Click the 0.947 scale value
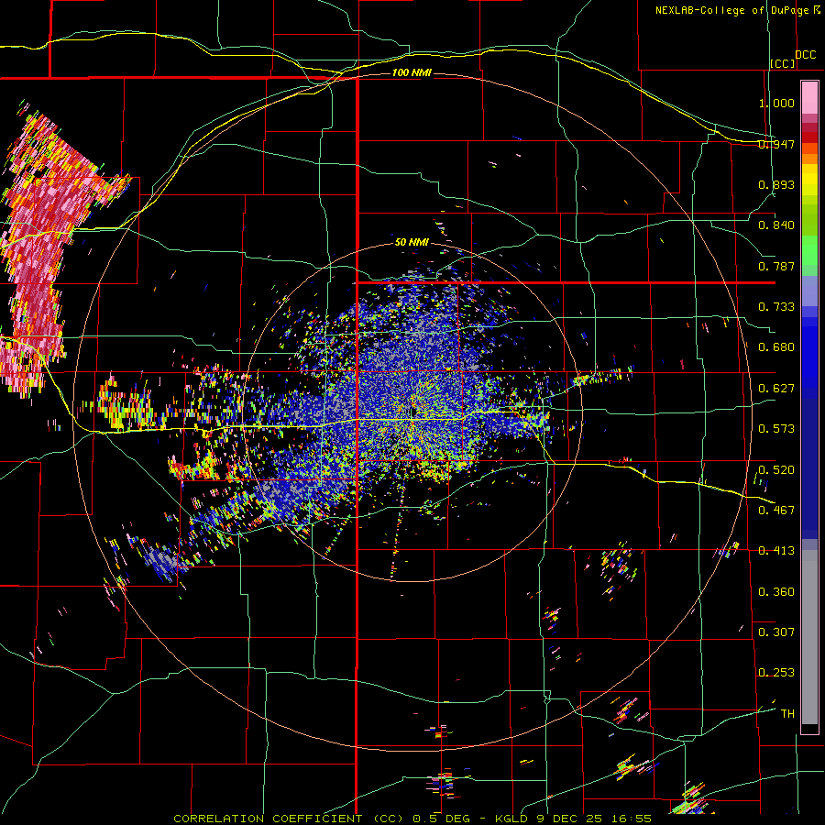 pyautogui.click(x=776, y=144)
